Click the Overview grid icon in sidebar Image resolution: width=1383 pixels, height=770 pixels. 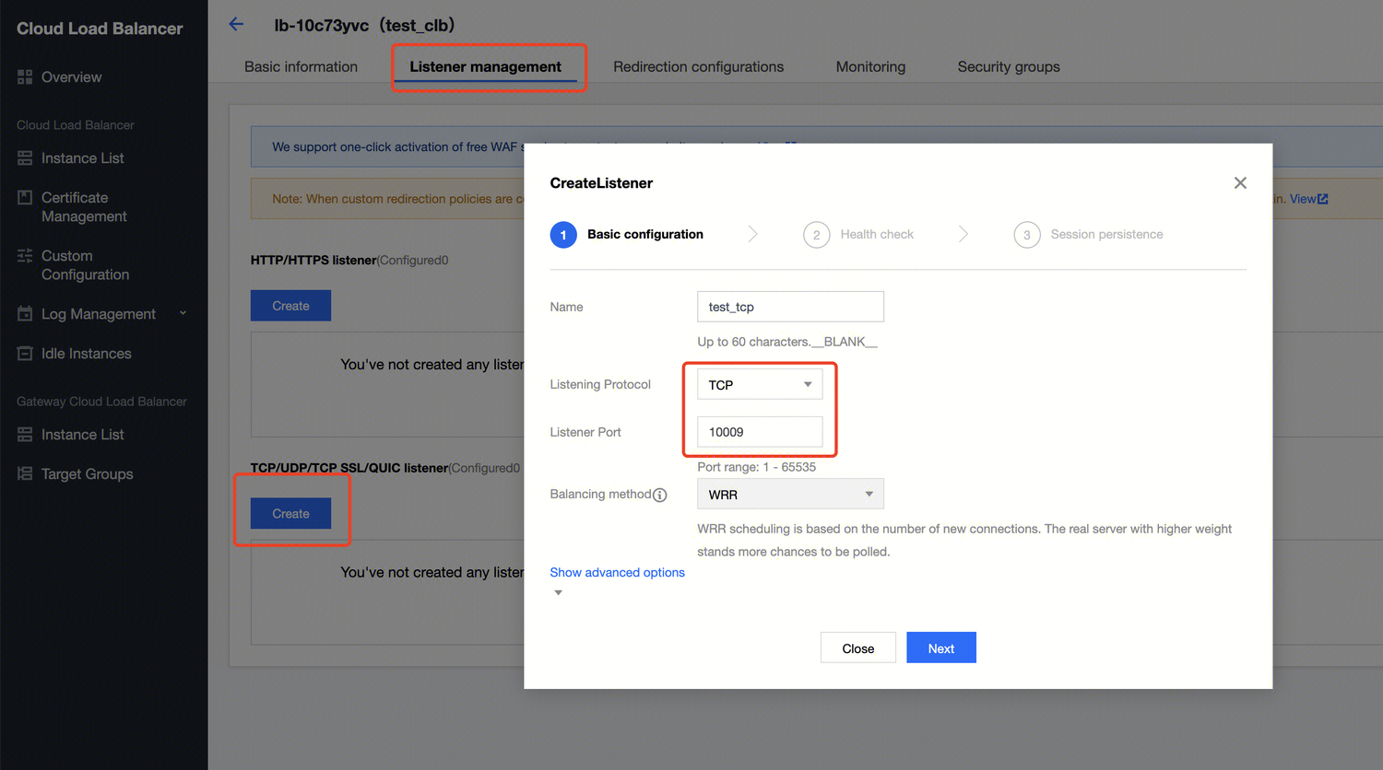(25, 77)
